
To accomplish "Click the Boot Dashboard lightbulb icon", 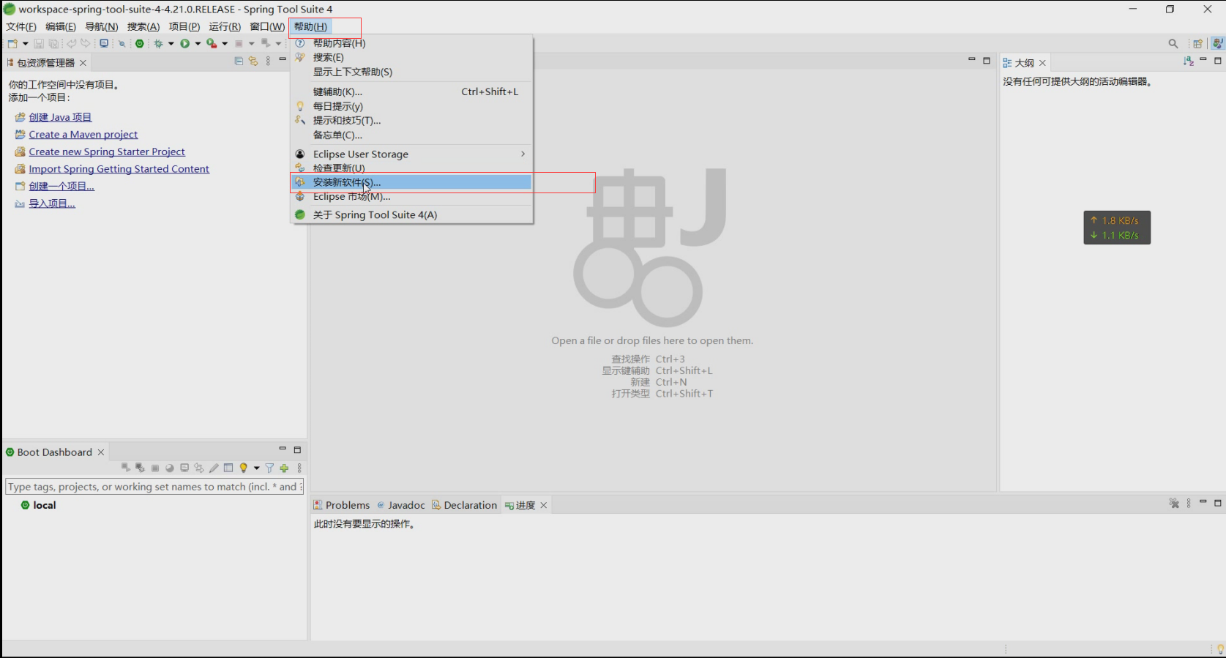I will pyautogui.click(x=244, y=468).
